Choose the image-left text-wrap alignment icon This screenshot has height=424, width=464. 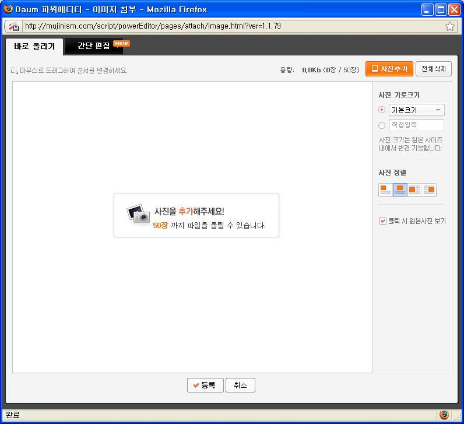pyautogui.click(x=414, y=190)
